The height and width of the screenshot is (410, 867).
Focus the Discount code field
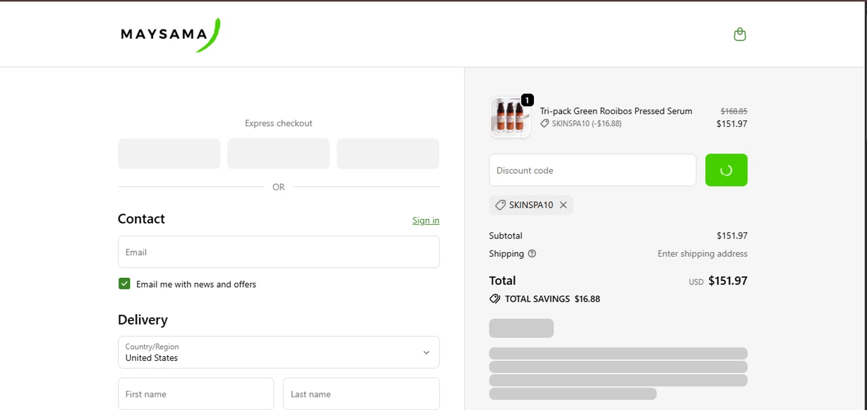(592, 170)
